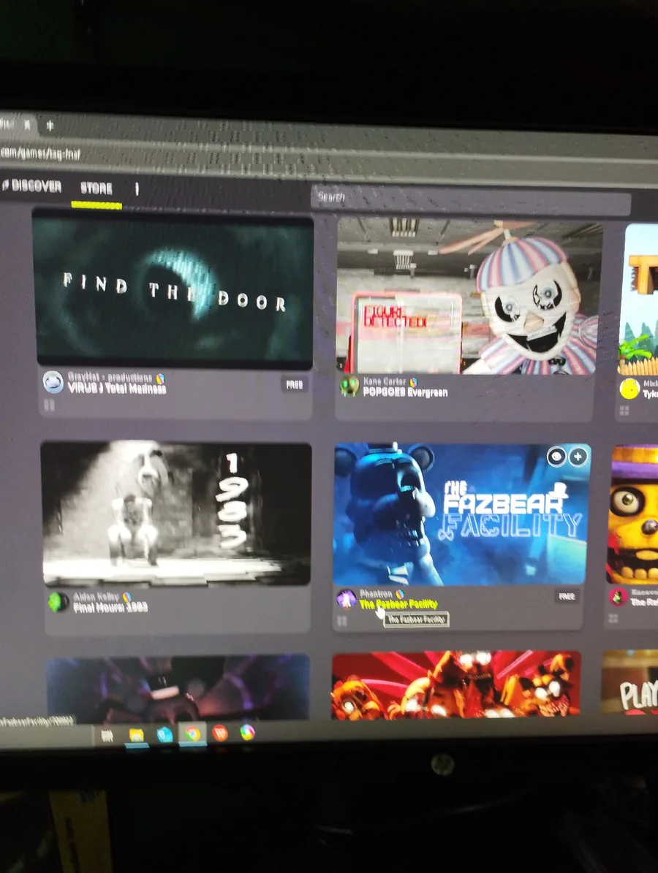Go to the Discover section
The height and width of the screenshot is (873, 658).
(32, 186)
